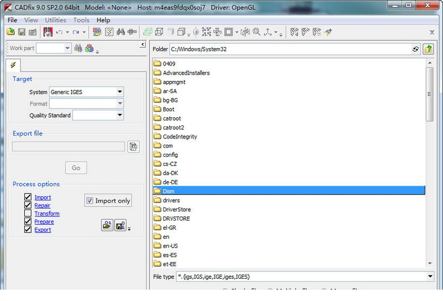Open the Help menu

pyautogui.click(x=103, y=20)
